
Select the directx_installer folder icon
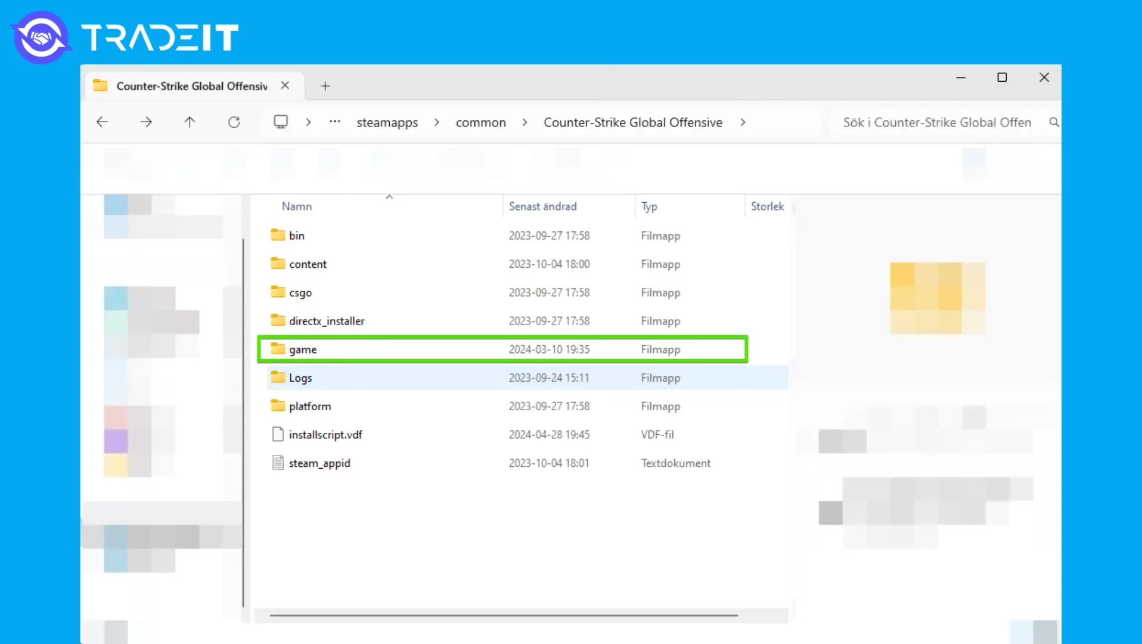pyautogui.click(x=278, y=320)
